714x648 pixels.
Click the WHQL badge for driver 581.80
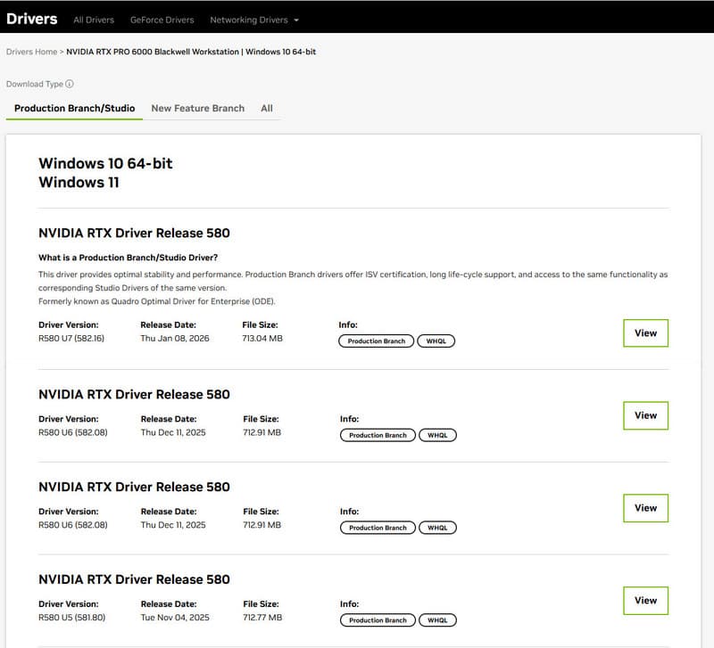(437, 620)
